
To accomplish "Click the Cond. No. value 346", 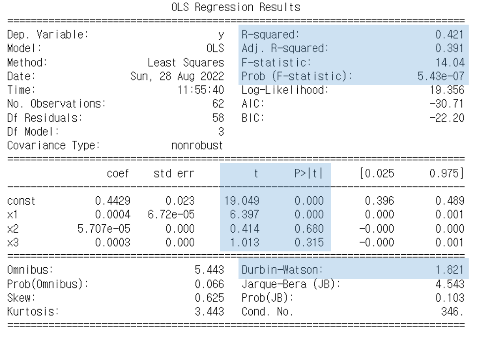I will tap(453, 312).
